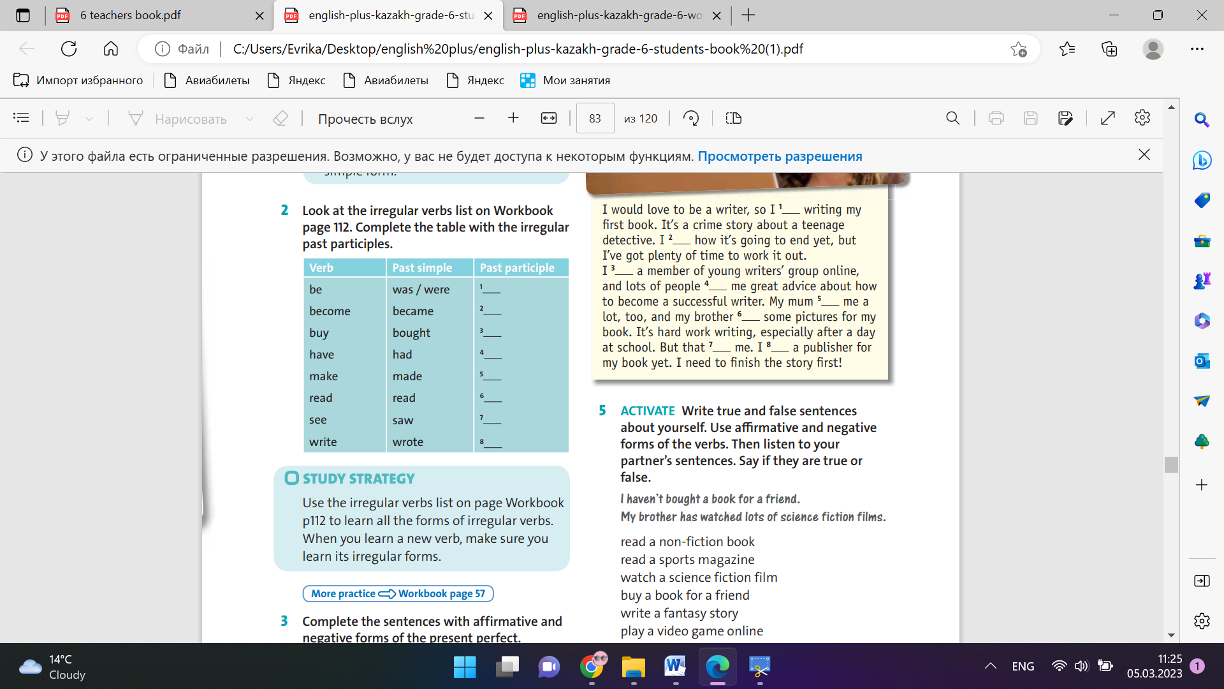The width and height of the screenshot is (1224, 689).
Task: Click the search in PDF icon
Action: click(952, 118)
